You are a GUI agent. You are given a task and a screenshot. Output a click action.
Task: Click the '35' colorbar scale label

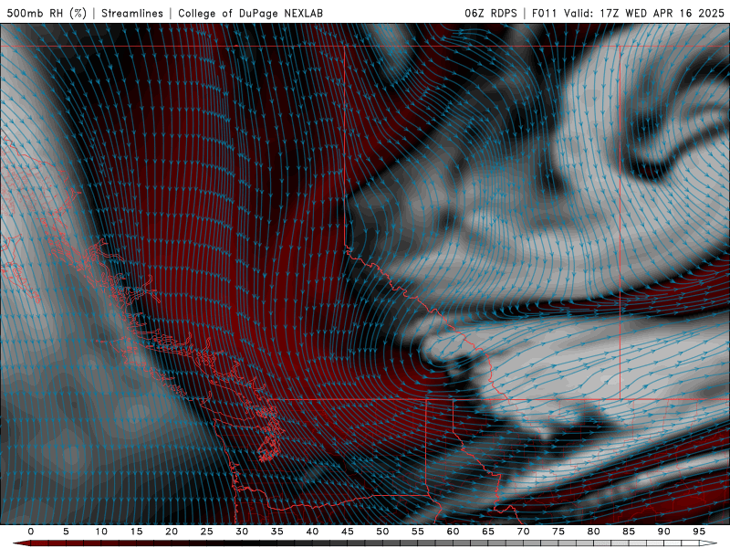click(277, 532)
